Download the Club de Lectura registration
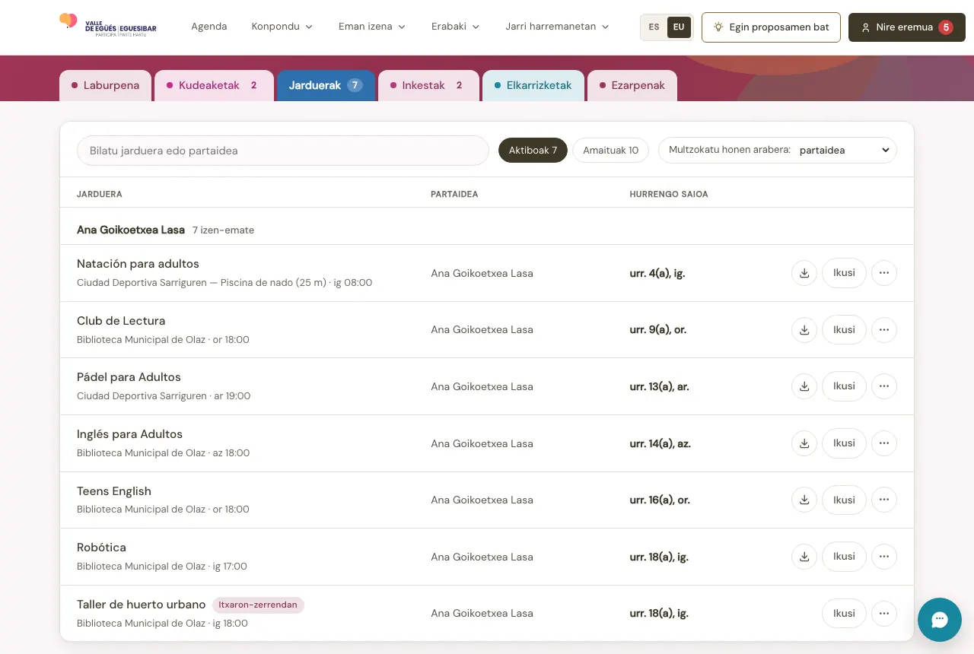This screenshot has height=654, width=974. point(804,330)
